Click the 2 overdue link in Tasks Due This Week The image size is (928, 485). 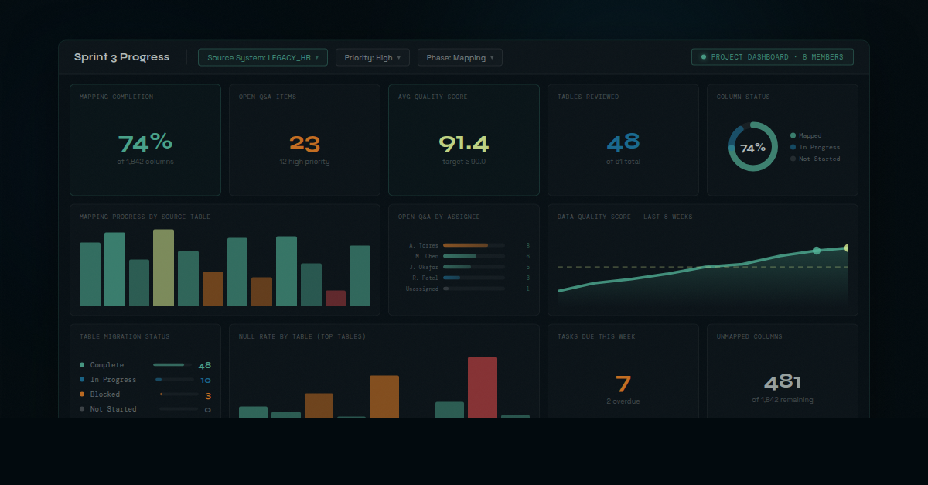[x=623, y=401]
